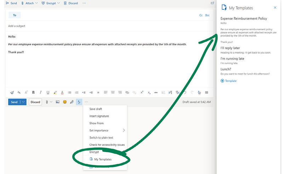Open the bulleted list formatting
283x174 pixels.
69,93
